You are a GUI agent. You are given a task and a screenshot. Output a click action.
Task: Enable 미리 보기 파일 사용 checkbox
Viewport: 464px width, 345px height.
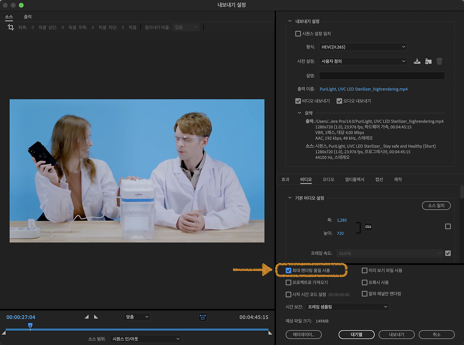point(365,270)
